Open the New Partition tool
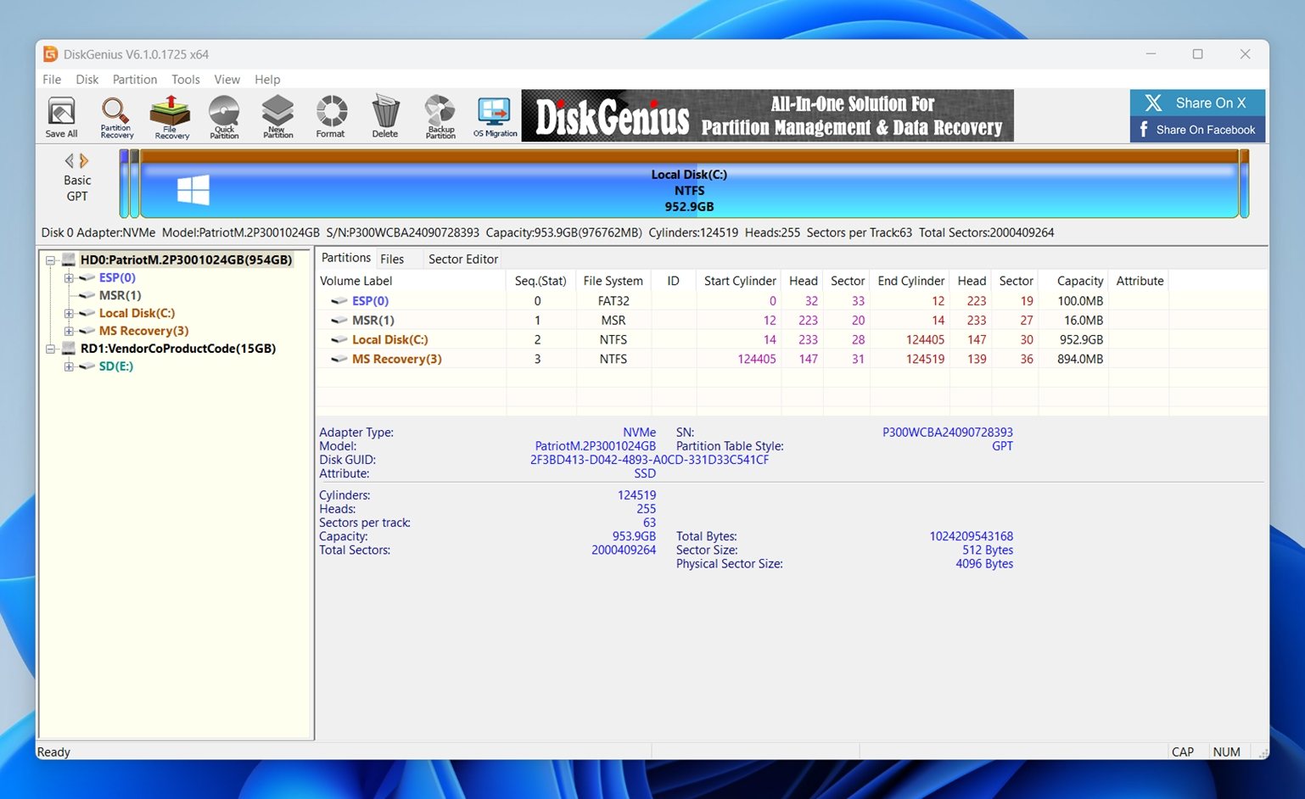The width and height of the screenshot is (1305, 799). (277, 116)
